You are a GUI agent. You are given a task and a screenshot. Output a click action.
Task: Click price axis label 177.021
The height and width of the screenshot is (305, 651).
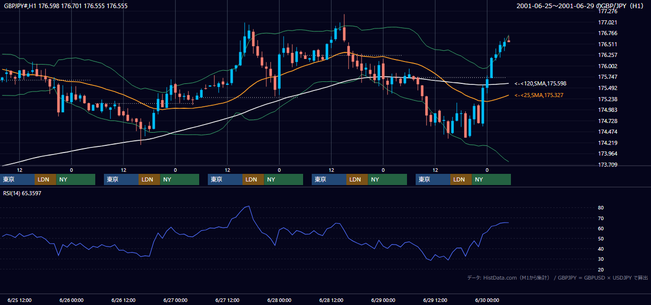click(x=608, y=22)
